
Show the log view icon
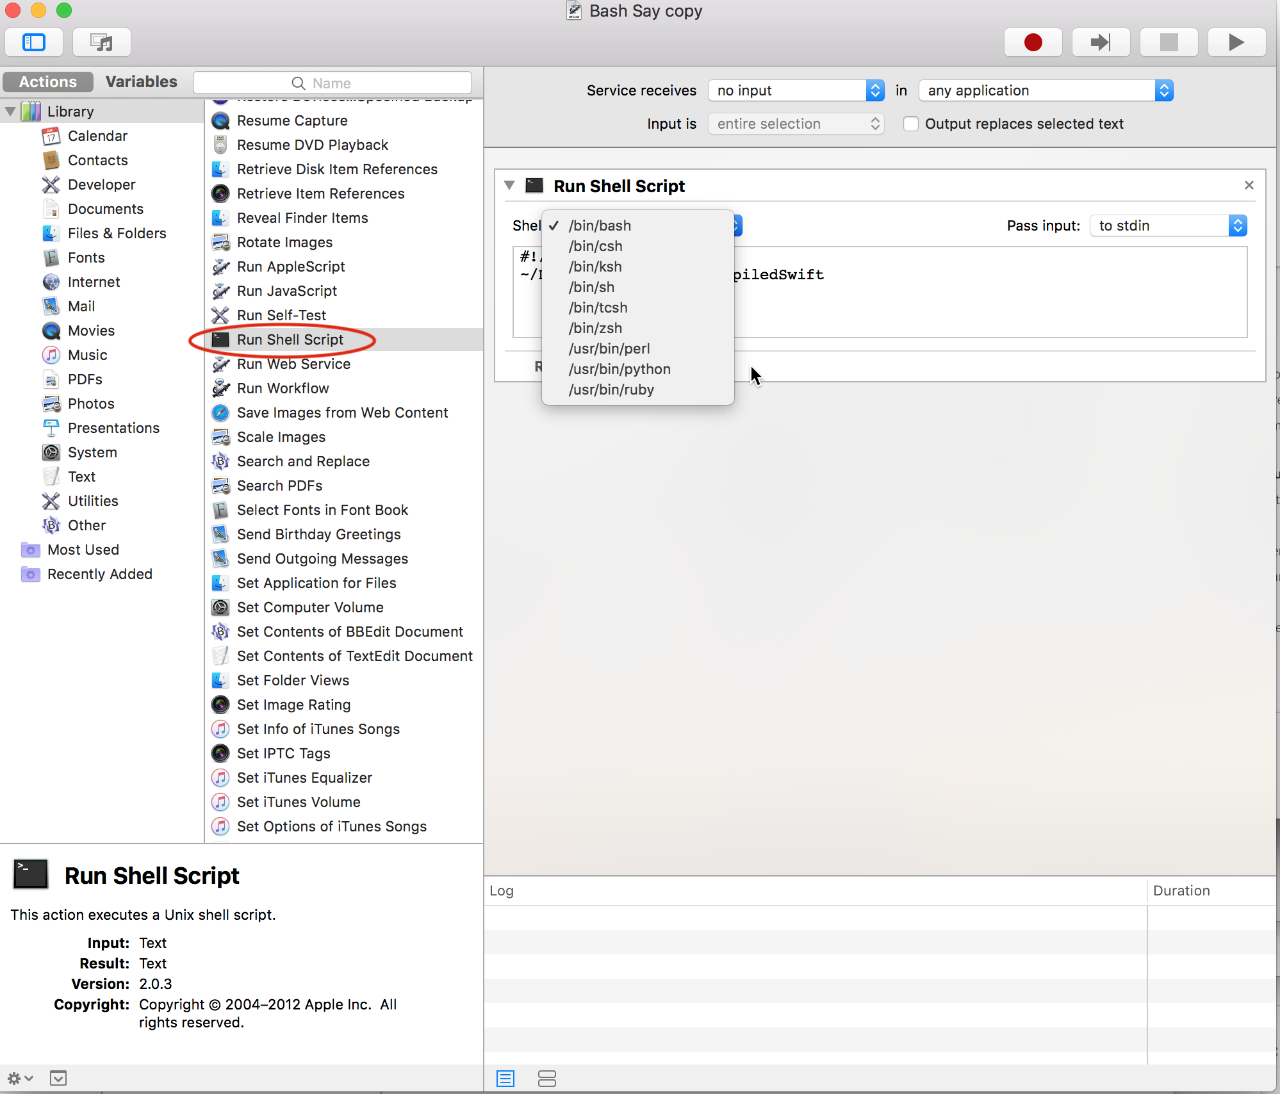(505, 1079)
